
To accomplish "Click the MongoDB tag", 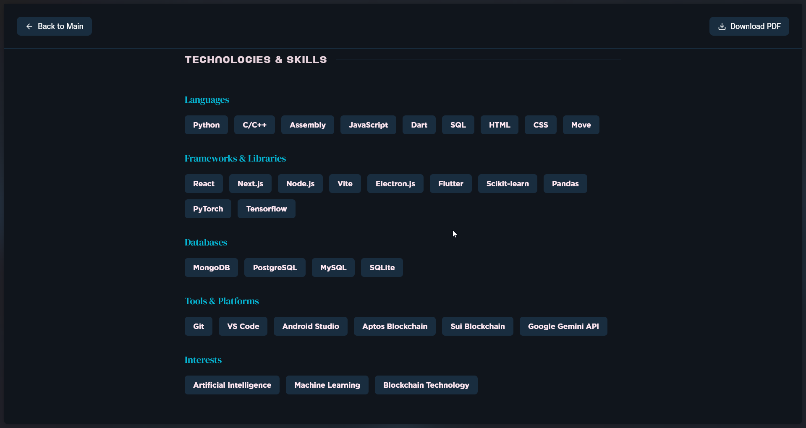I will pos(211,268).
